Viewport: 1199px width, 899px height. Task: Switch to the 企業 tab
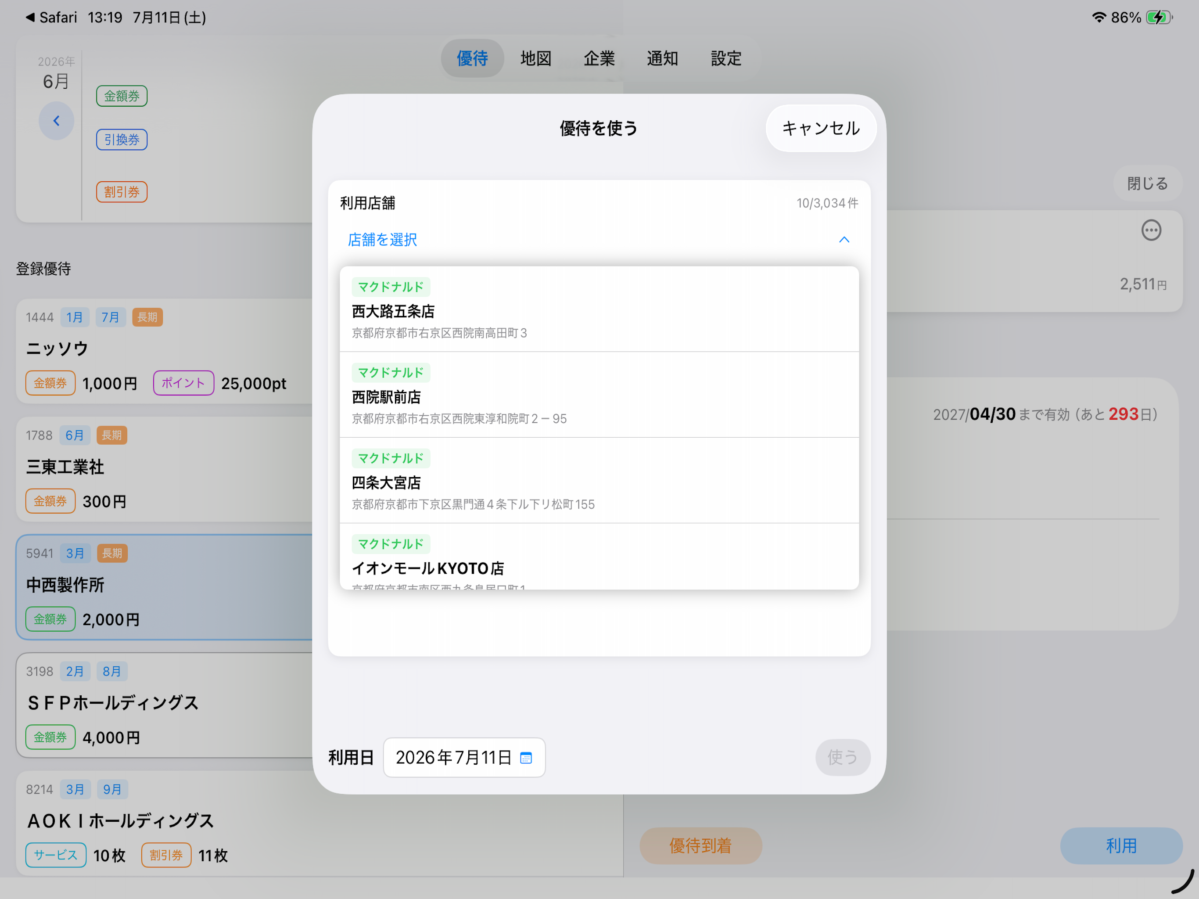(599, 58)
